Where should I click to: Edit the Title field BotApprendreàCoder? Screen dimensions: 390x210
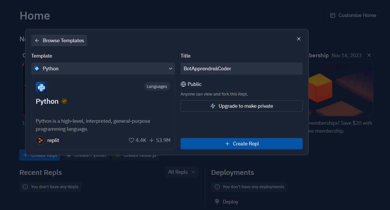tap(241, 69)
